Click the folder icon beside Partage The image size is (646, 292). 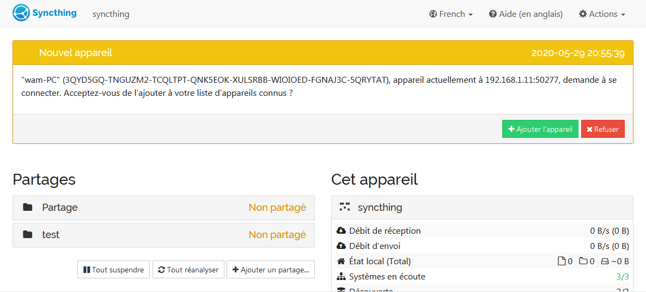tap(28, 208)
